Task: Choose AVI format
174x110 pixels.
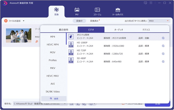Action: click(x=52, y=84)
